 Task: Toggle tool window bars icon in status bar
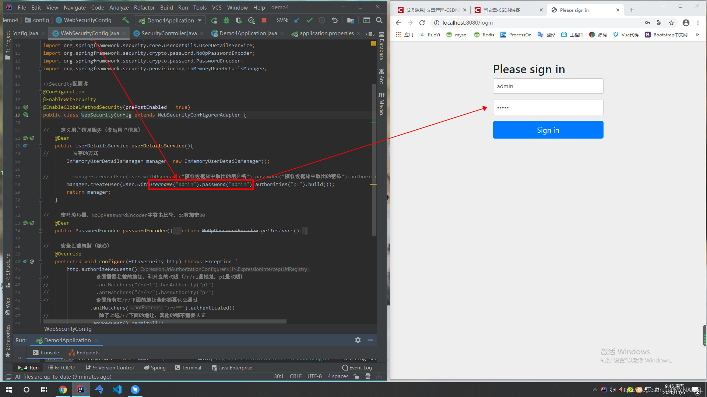(x=8, y=377)
